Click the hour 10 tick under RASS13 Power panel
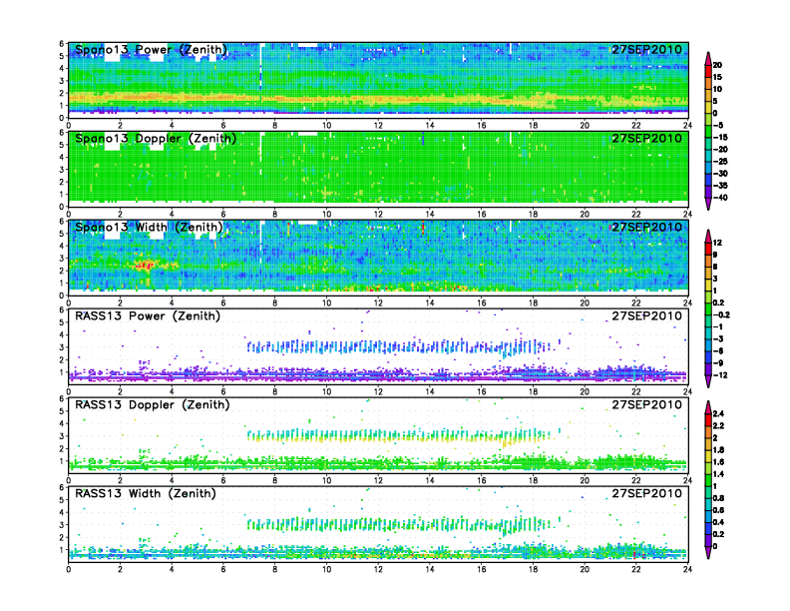 click(x=326, y=391)
